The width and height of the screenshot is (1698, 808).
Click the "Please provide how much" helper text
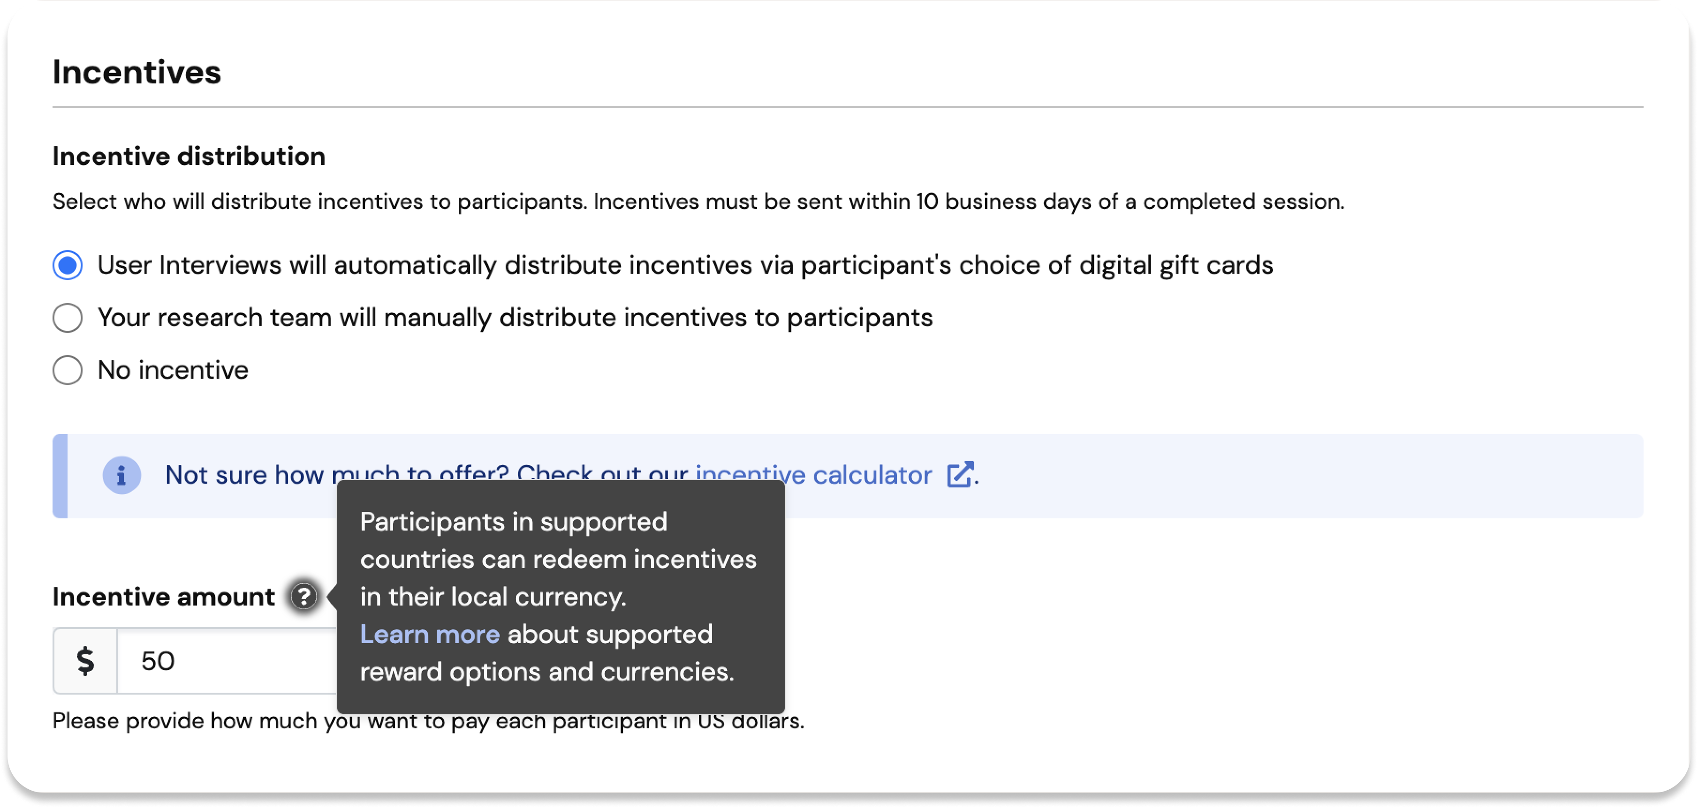[428, 722]
